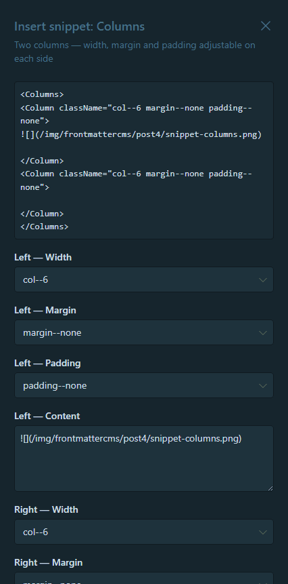Click the chevron arrow in Right Width field

coord(263,532)
